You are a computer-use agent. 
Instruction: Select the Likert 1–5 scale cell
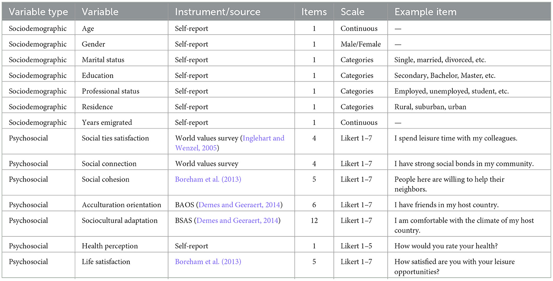click(356, 246)
